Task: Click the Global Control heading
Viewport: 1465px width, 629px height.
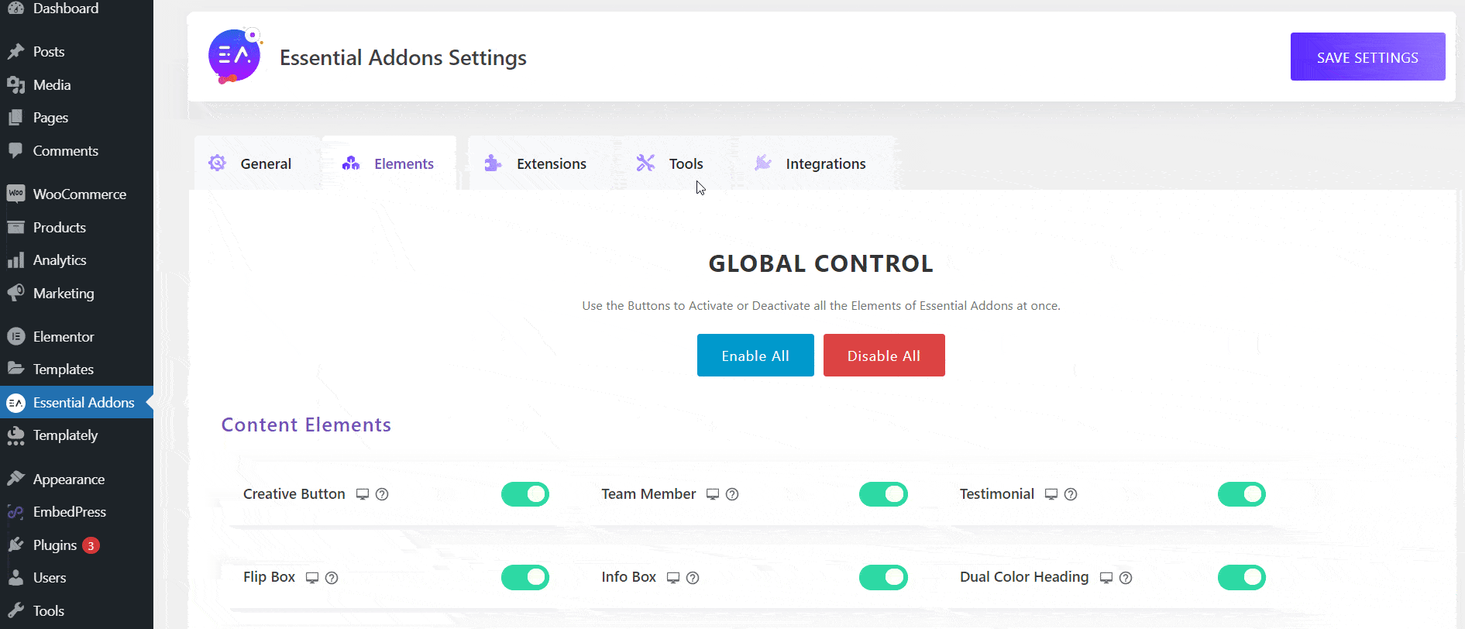Action: pos(820,263)
